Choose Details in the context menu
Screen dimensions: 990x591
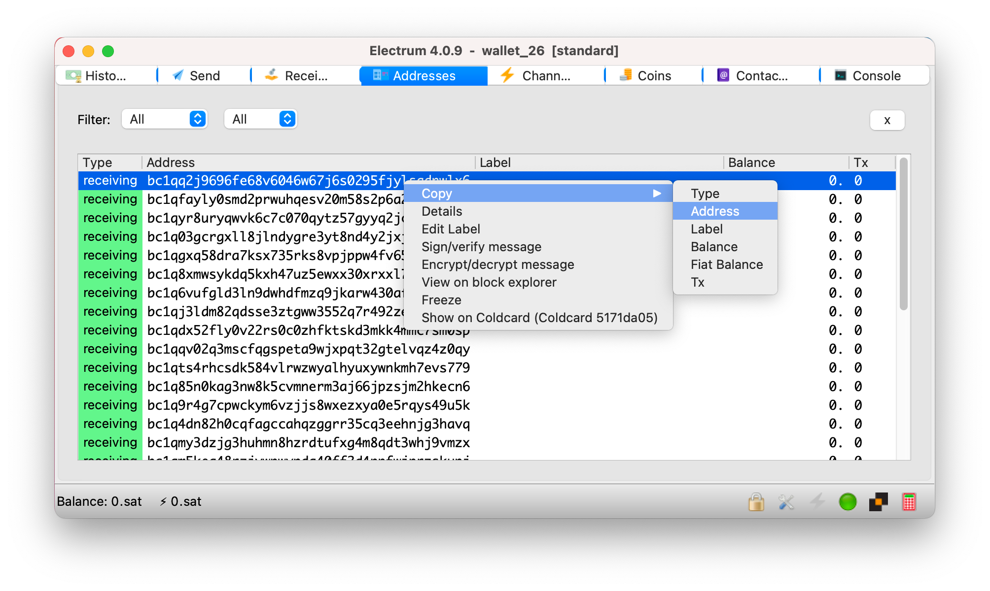[x=538, y=211]
